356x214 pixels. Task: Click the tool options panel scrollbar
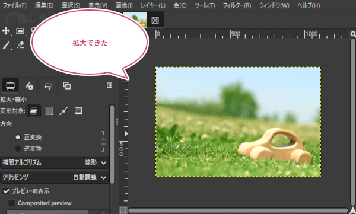click(112, 144)
